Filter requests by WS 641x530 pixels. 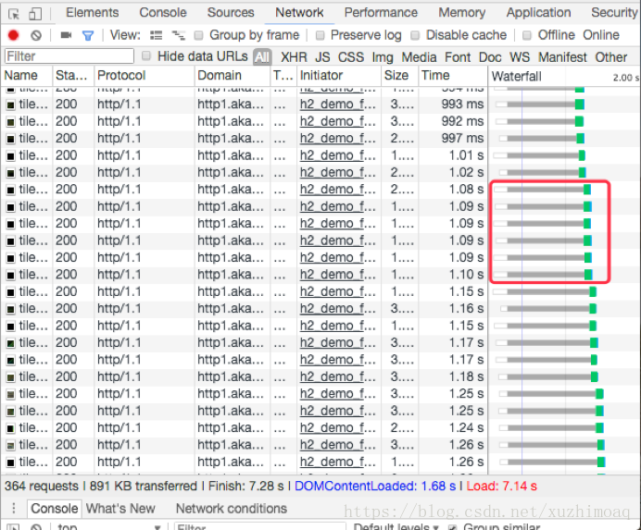[x=519, y=57]
